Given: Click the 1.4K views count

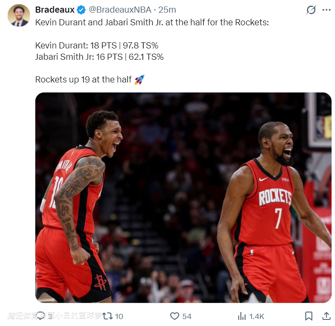Looking at the screenshot, I should (x=256, y=316).
